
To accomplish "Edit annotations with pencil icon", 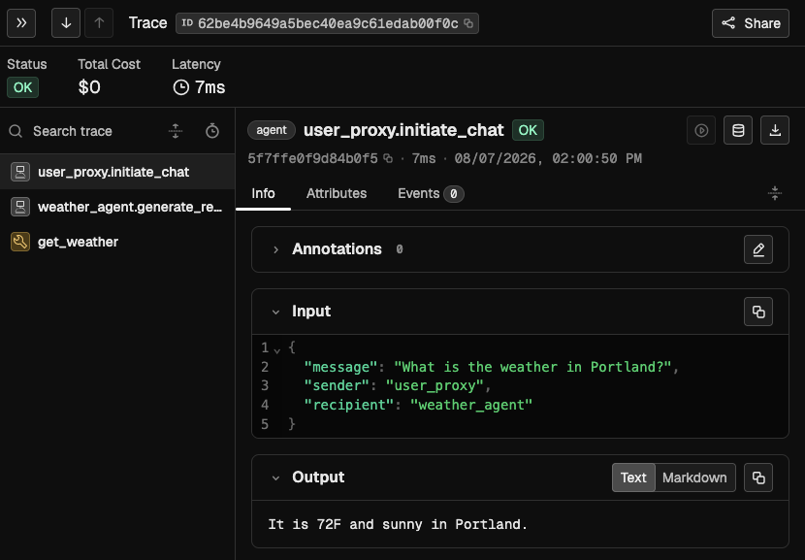I will (758, 249).
